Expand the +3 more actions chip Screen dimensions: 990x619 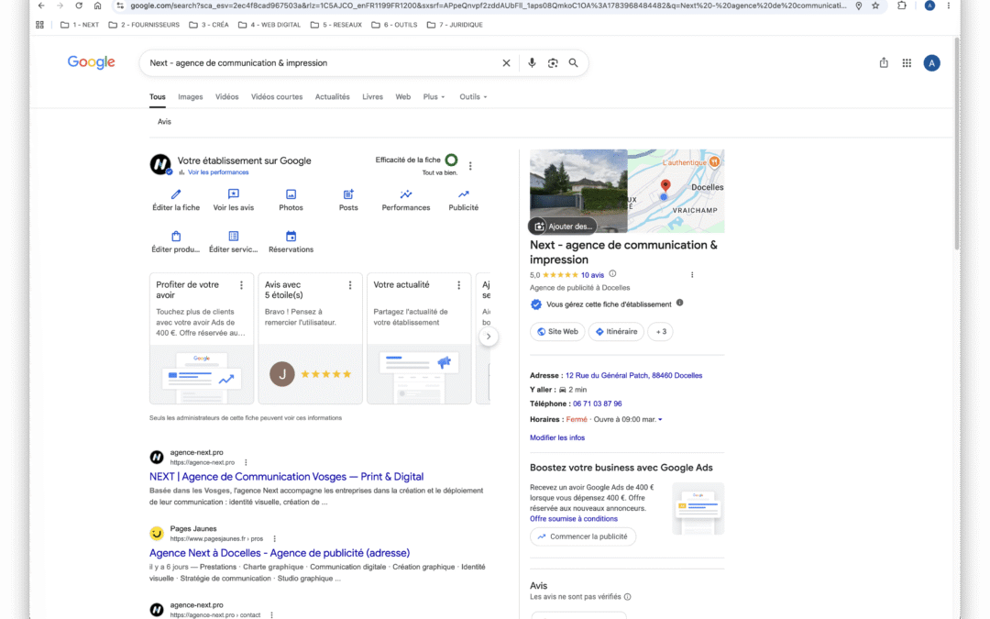point(660,332)
